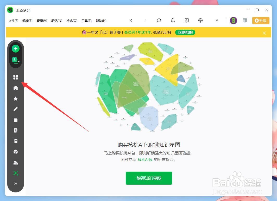Click the sync refresh icon
Viewport: 277px width, 201px height.
(x=159, y=20)
